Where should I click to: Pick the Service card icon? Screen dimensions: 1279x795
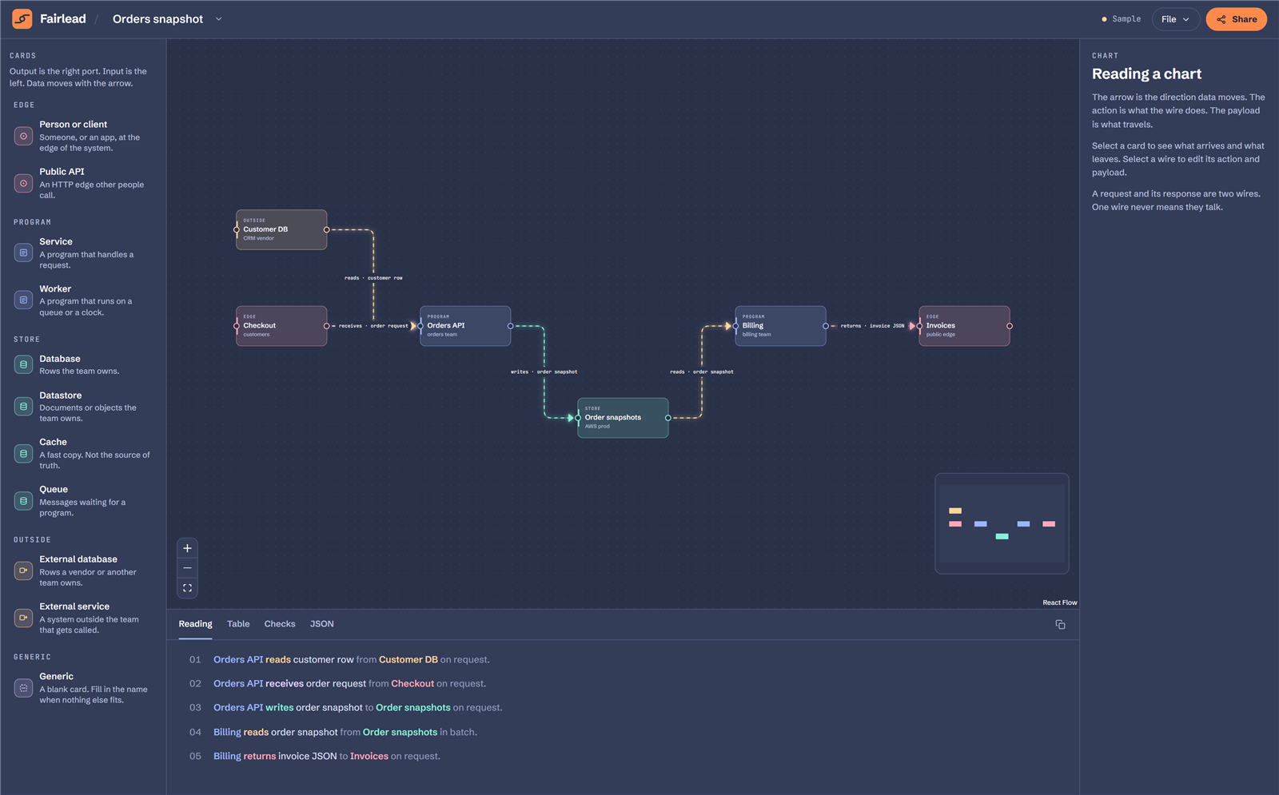(x=24, y=252)
